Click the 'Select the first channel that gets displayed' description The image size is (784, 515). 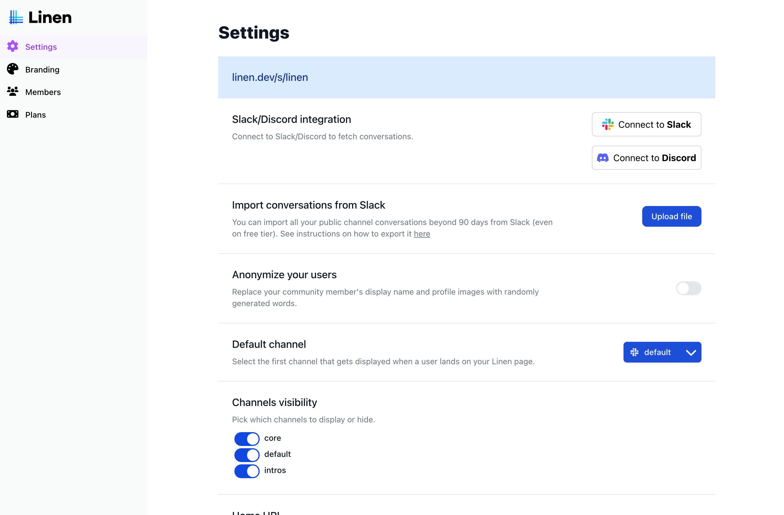click(x=383, y=361)
